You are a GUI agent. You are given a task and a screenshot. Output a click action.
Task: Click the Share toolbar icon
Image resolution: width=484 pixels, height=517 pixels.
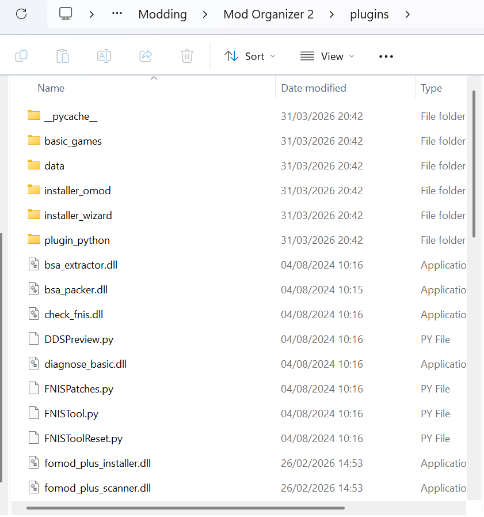(146, 56)
